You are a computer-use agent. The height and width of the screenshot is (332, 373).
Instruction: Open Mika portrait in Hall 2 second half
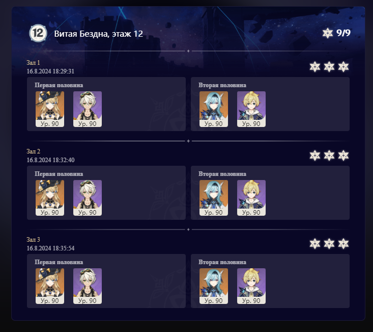251,198
